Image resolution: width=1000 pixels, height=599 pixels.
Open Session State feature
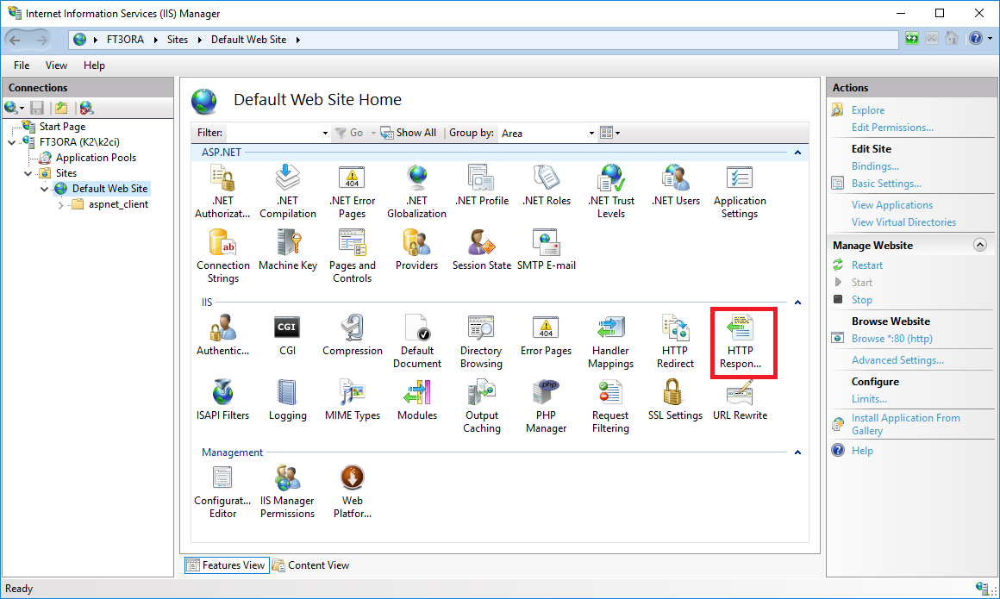pos(482,249)
